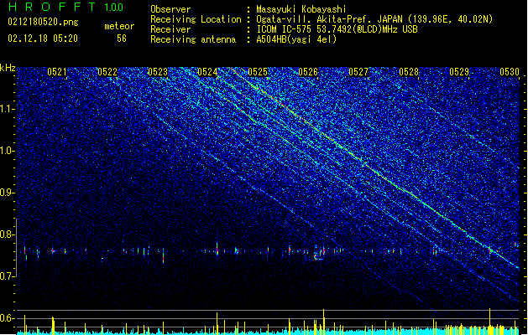
Task: Click the 0529 time marker
Action: 459,72
